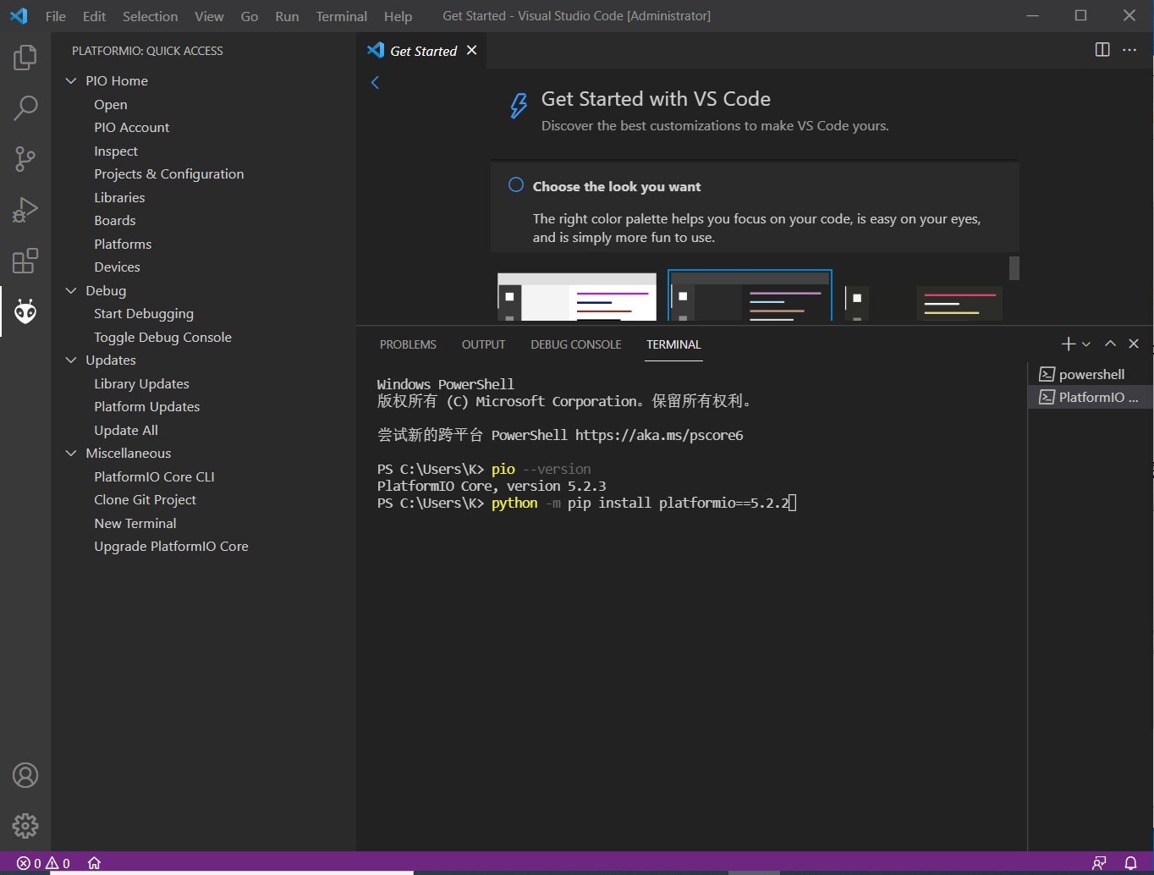This screenshot has height=875, width=1154.
Task: Open the Edit menu
Action: (94, 16)
